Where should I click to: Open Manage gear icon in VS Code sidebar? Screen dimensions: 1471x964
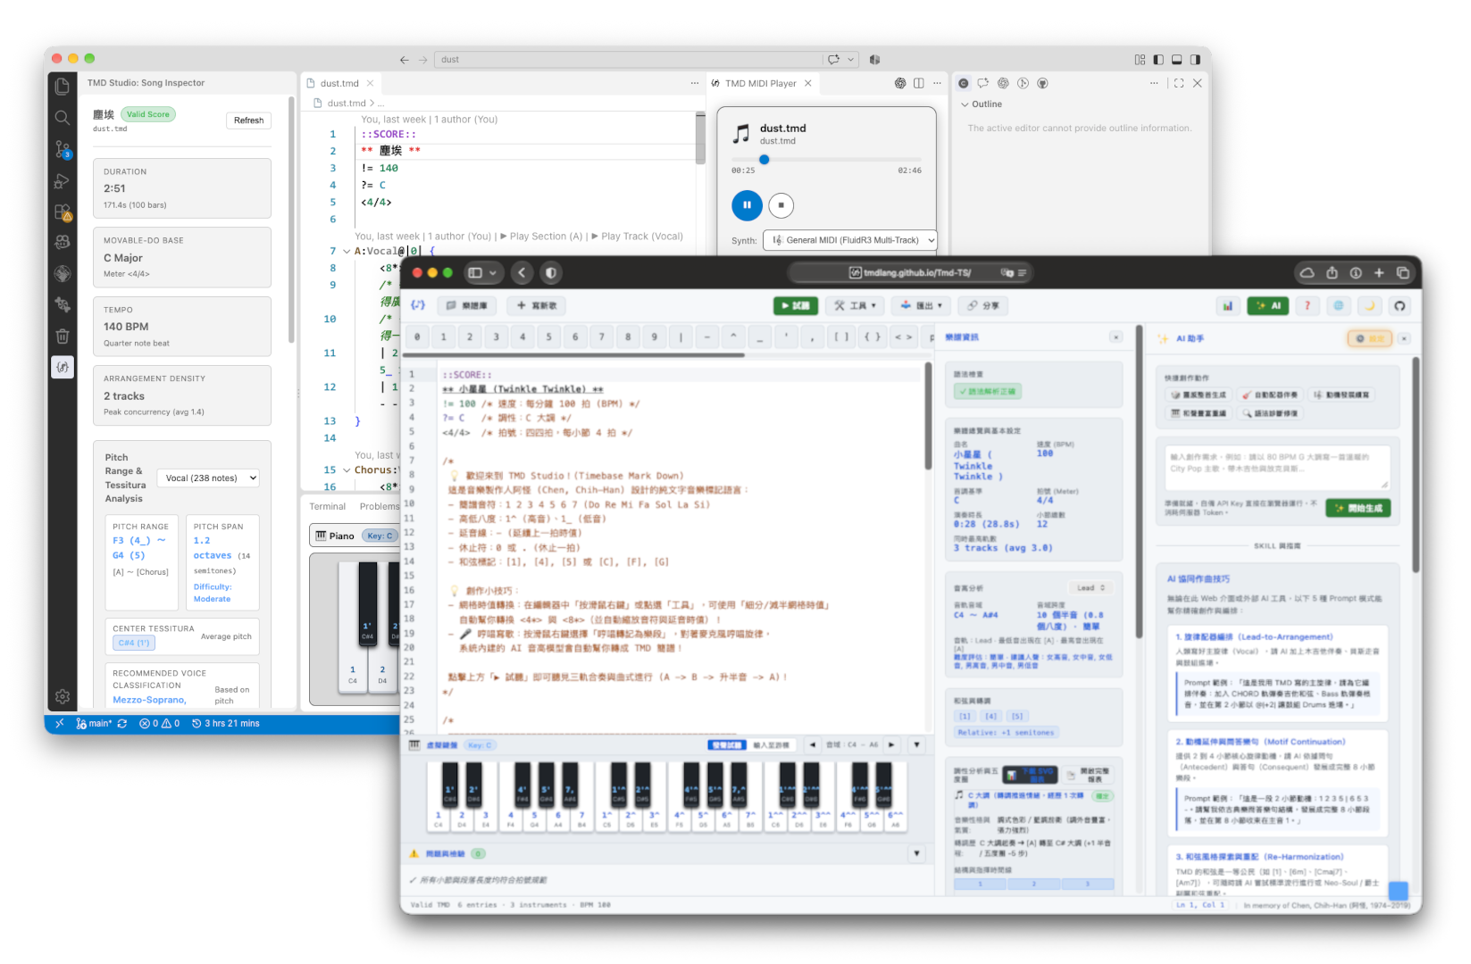pyautogui.click(x=62, y=696)
